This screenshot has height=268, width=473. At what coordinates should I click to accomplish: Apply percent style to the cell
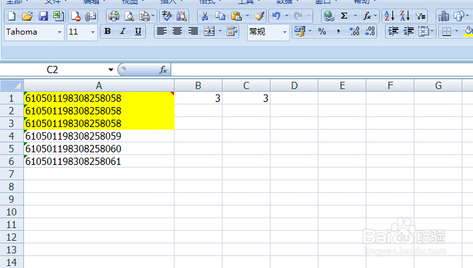(x=322, y=31)
